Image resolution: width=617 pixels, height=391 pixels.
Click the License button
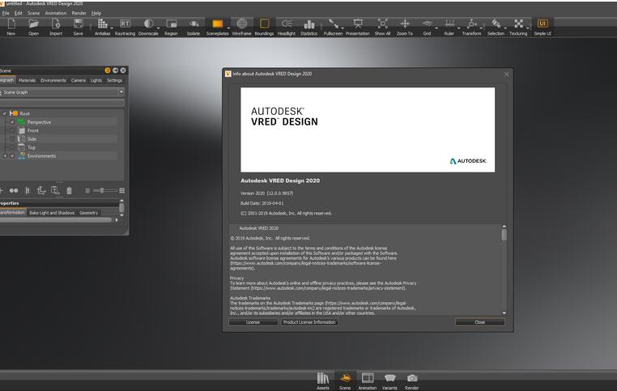(x=253, y=322)
